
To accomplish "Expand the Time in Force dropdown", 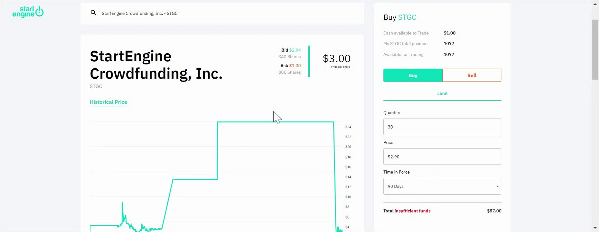I will [x=442, y=186].
